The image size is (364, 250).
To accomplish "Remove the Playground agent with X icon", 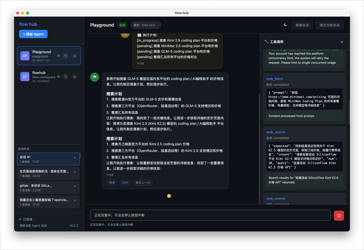I will (x=75, y=56).
